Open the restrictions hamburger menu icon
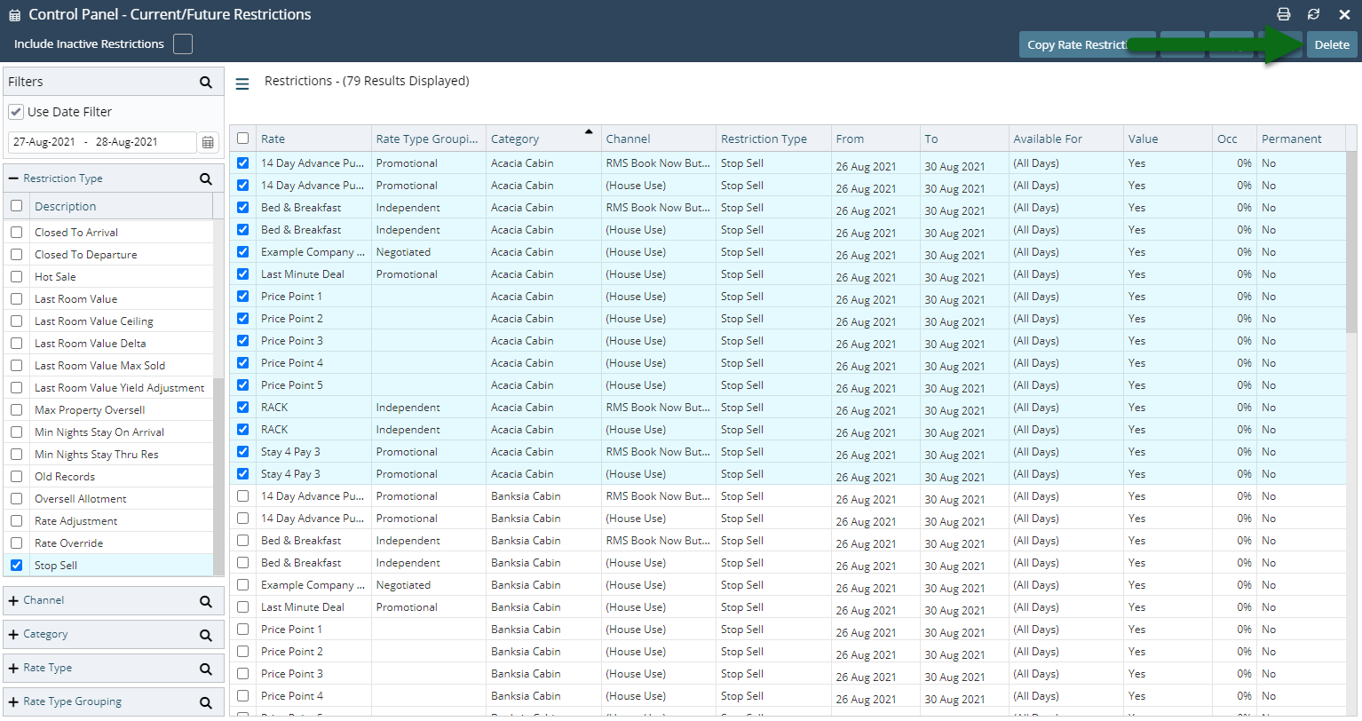 [242, 83]
